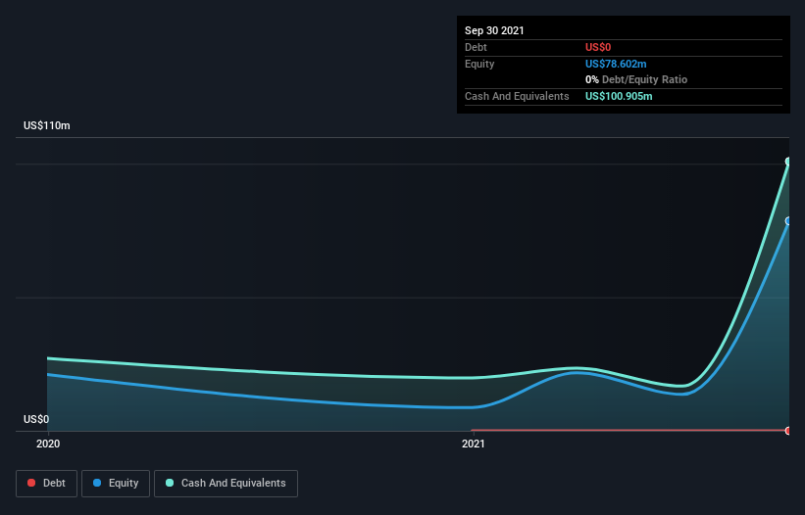Click the Cash And Equivalents tooltip row label

click(517, 96)
